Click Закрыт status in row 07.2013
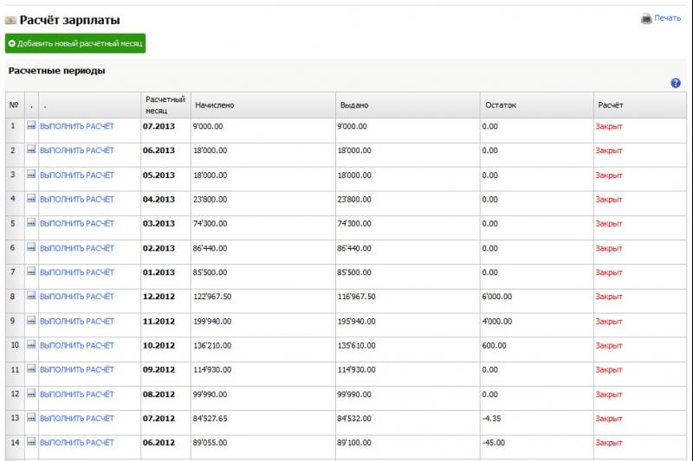Screen dimensions: 693x461 click(x=609, y=126)
